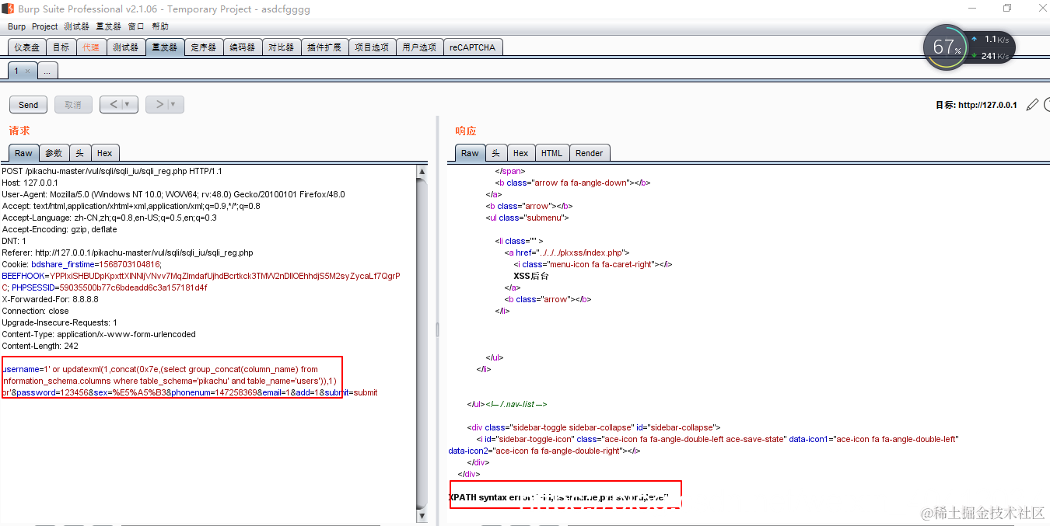Add new repeater tab with ...

coord(47,71)
